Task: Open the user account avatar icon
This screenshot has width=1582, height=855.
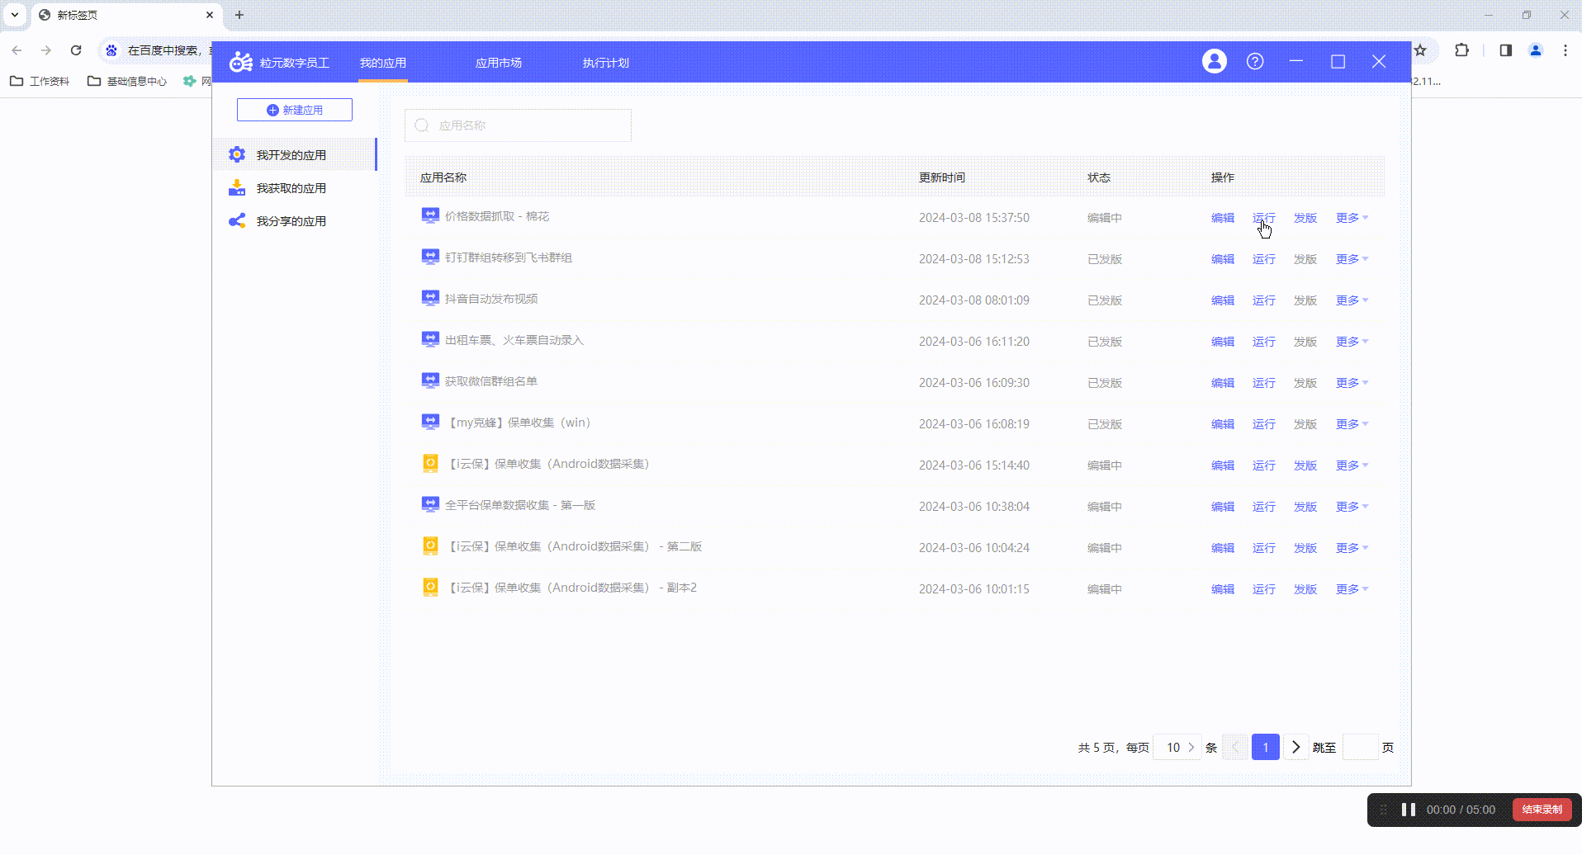Action: [x=1214, y=61]
